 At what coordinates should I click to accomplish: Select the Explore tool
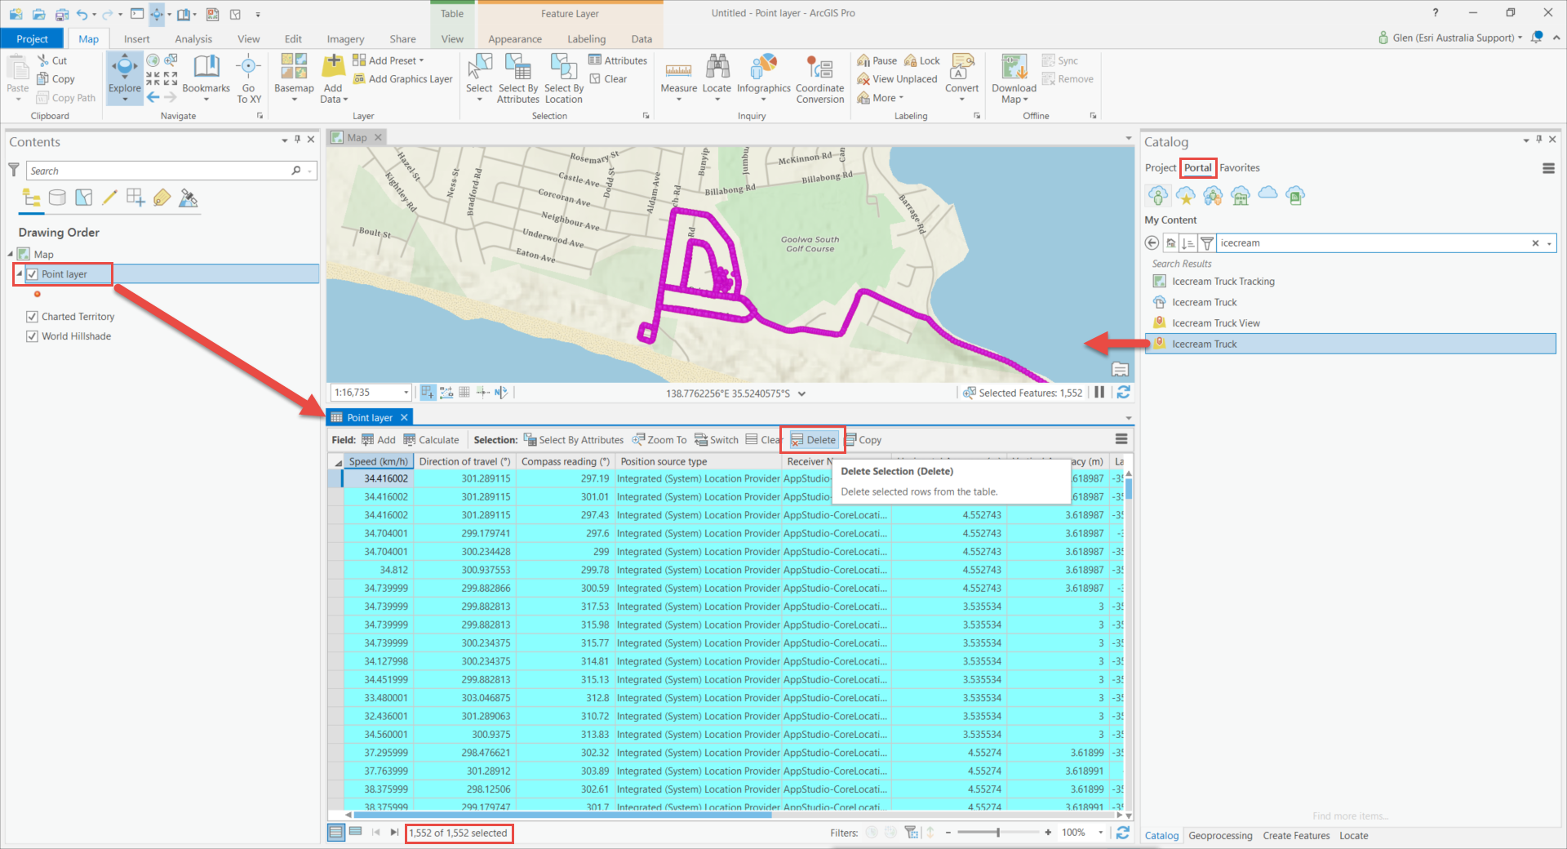[124, 73]
